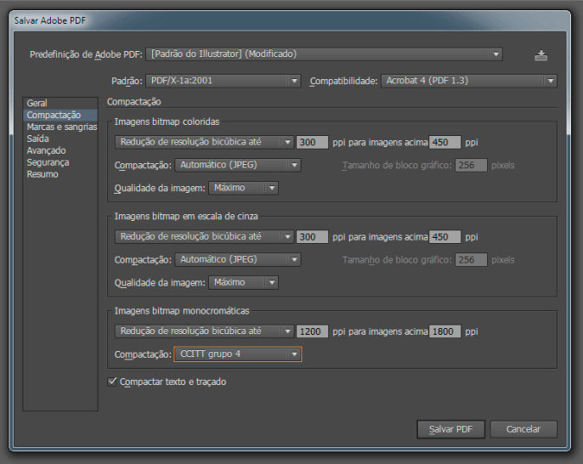Open the Compatibilidade Acrobat 4 dropdown
Screen dimensions: 583x464
click(x=469, y=81)
